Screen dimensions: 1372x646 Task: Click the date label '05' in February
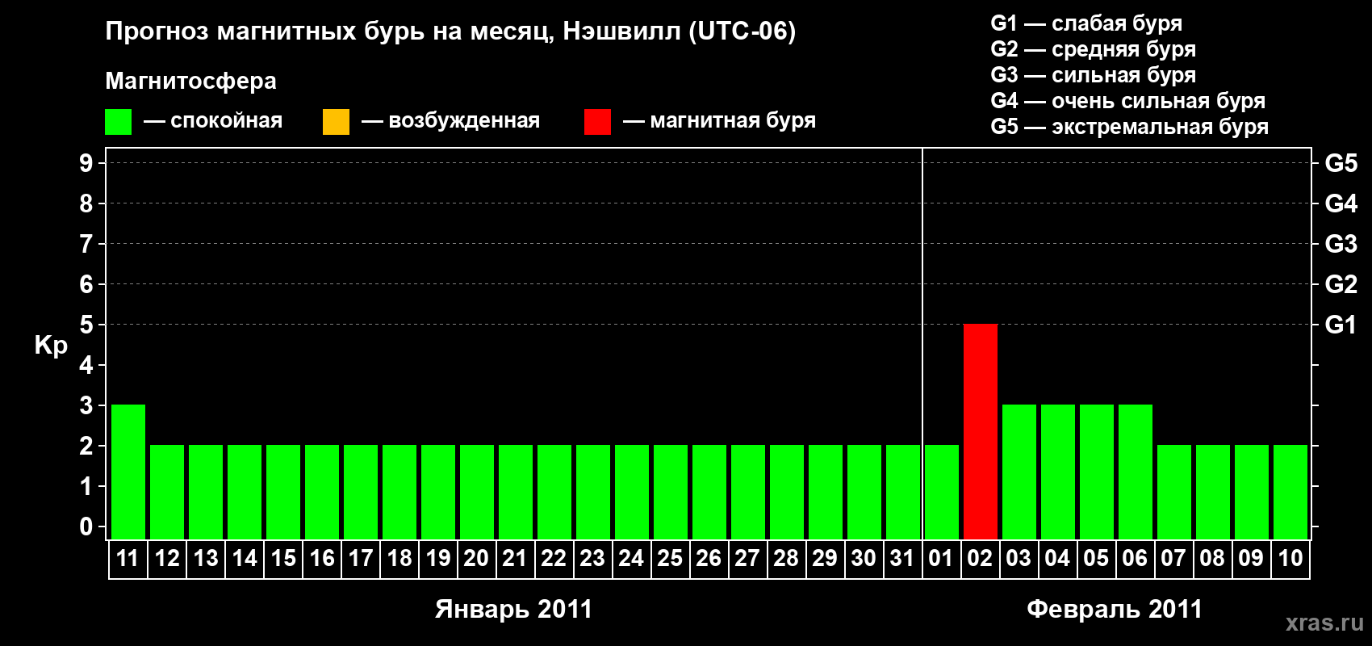(x=1097, y=558)
